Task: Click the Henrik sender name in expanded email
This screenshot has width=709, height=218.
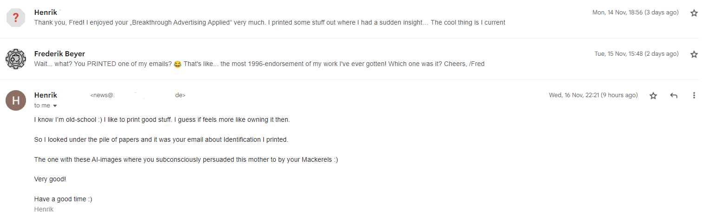Action: [x=46, y=95]
